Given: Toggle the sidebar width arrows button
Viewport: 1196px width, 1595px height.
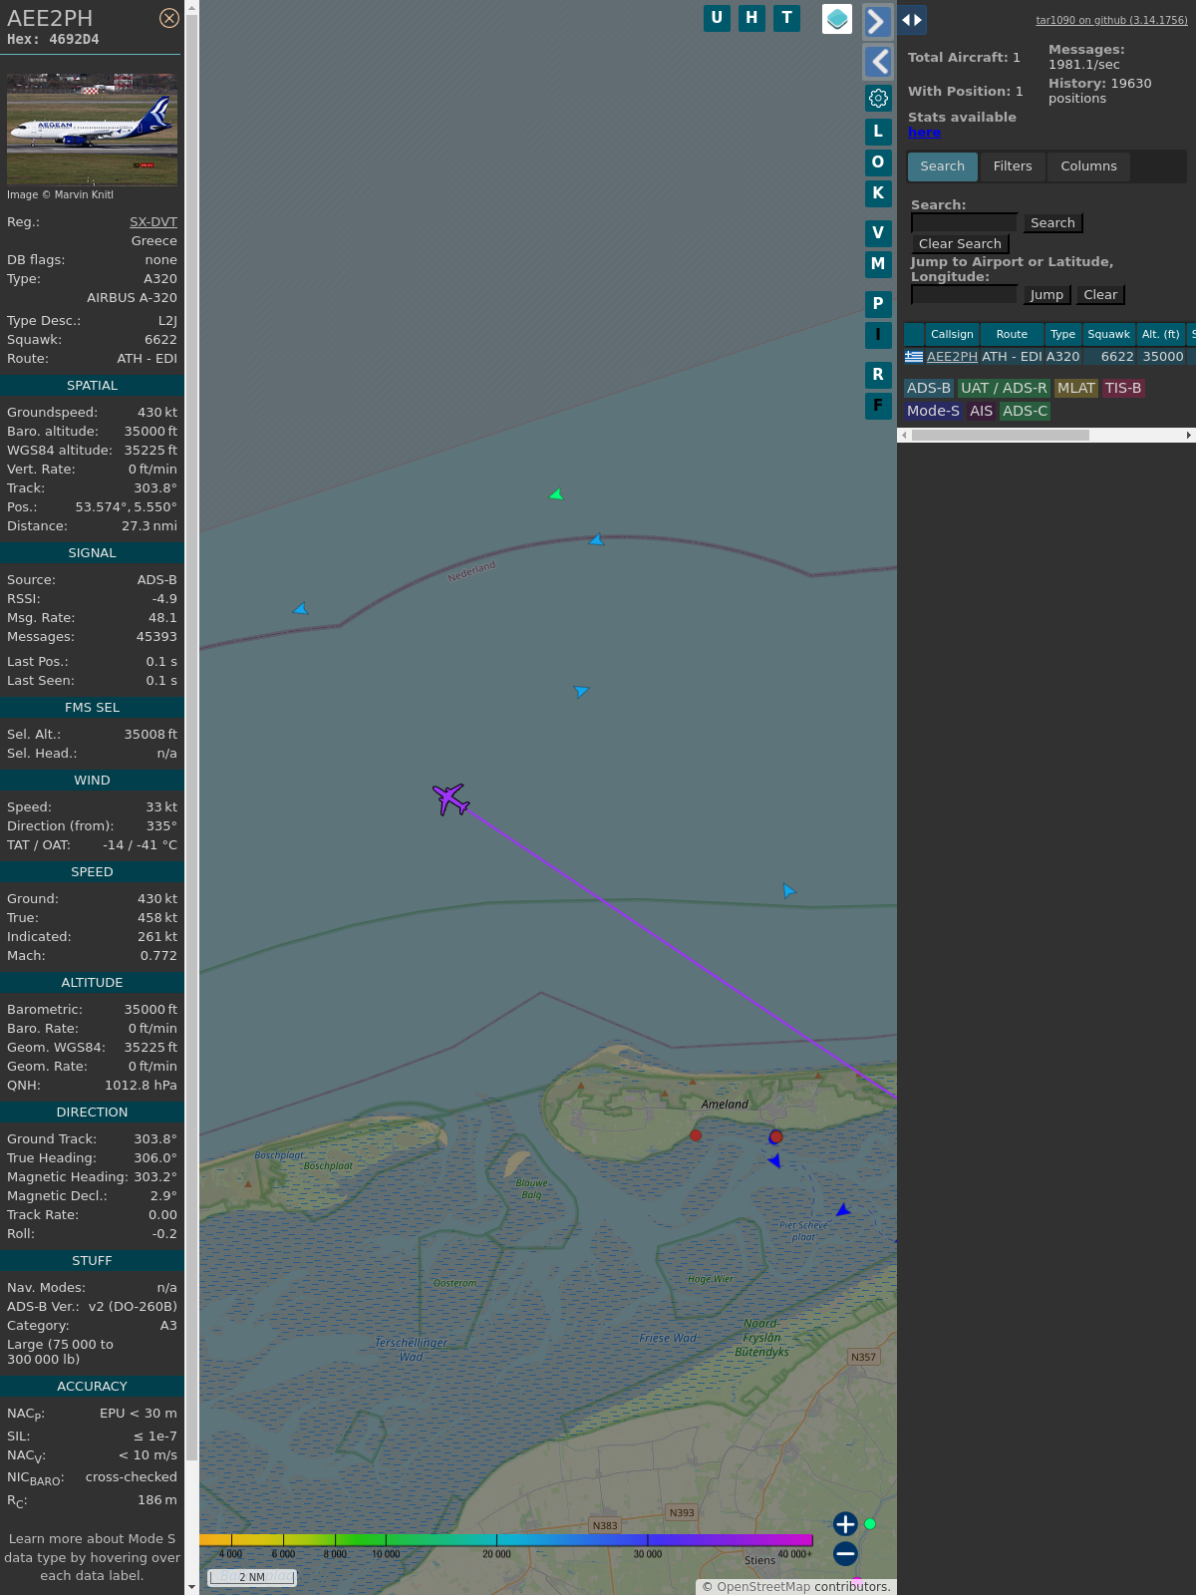Looking at the screenshot, I should 912,20.
